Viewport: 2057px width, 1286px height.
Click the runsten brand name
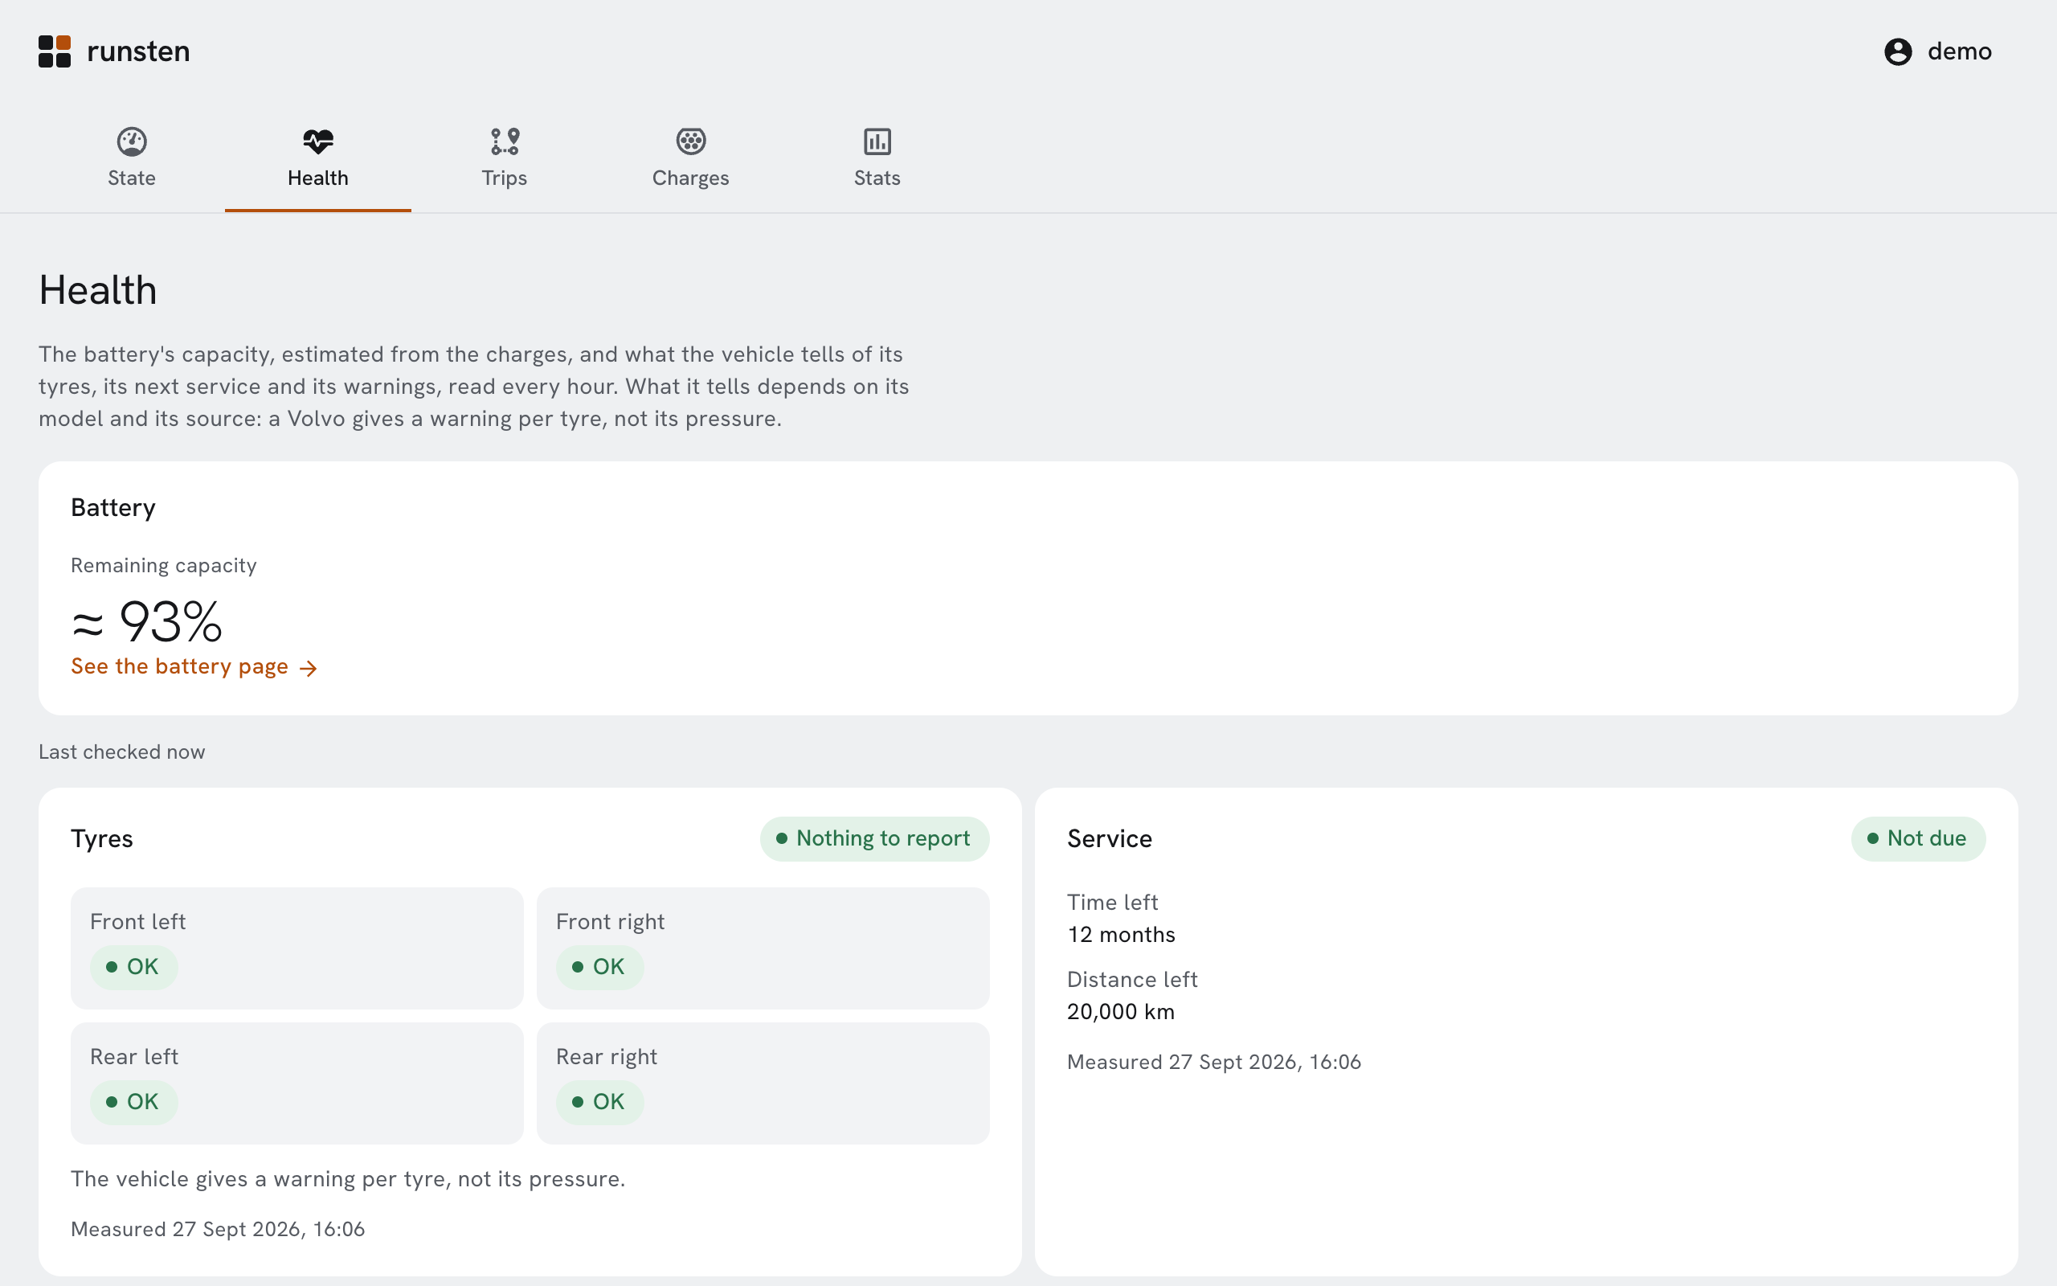click(x=138, y=51)
